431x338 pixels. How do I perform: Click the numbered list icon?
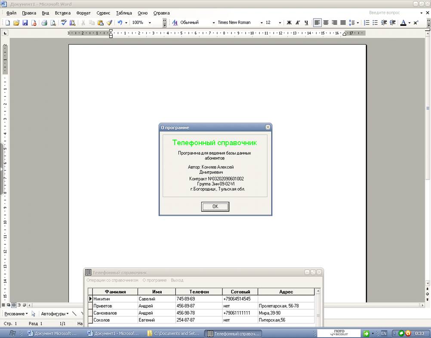pos(367,23)
